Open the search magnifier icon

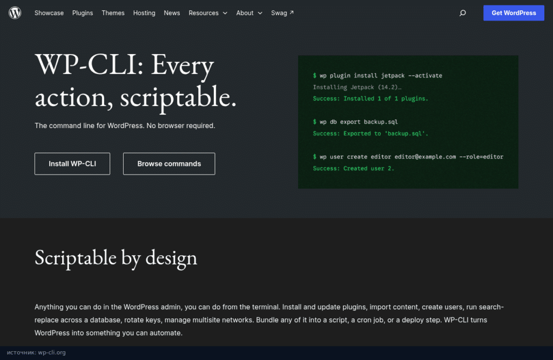point(462,13)
